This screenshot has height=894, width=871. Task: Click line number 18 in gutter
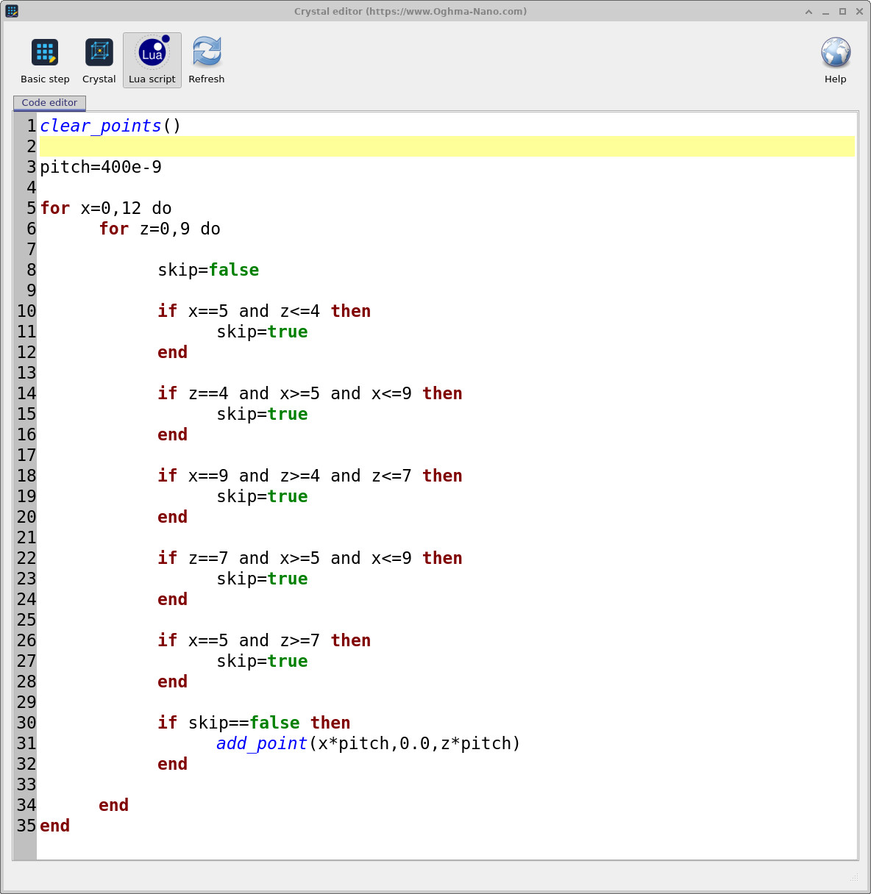pos(26,476)
